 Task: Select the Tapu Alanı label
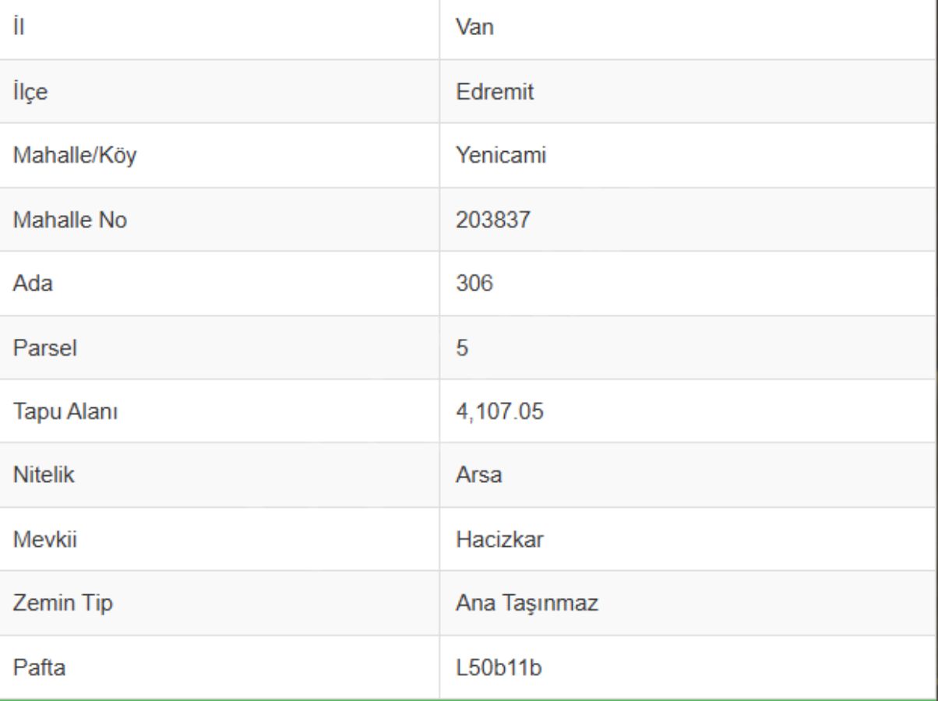pos(65,413)
